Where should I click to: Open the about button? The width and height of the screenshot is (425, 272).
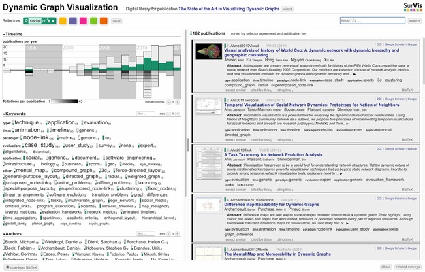386,267
